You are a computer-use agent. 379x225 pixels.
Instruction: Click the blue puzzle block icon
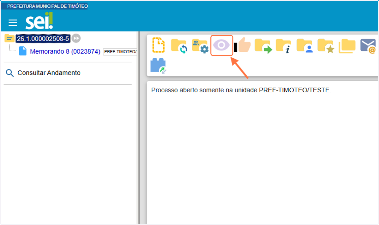158,66
